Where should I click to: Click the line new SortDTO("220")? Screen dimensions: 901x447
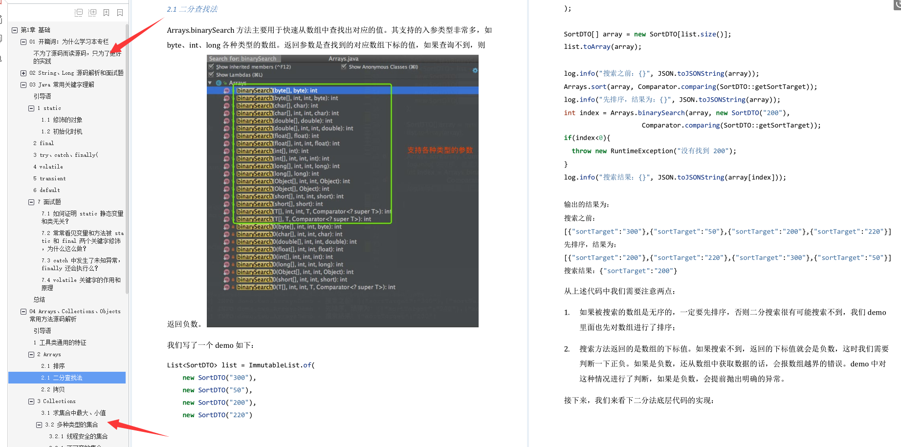(x=218, y=415)
